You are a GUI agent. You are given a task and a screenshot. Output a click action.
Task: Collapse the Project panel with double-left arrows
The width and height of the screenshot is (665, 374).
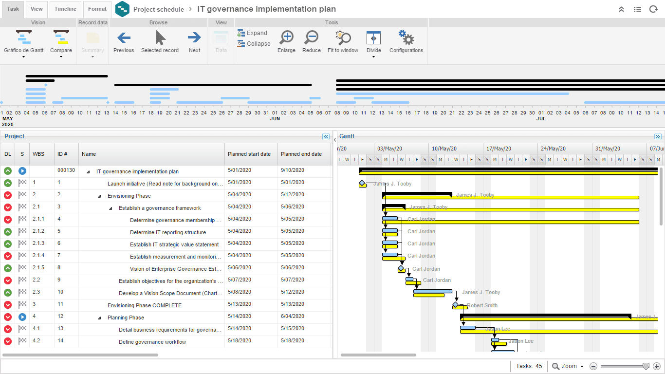(x=326, y=137)
